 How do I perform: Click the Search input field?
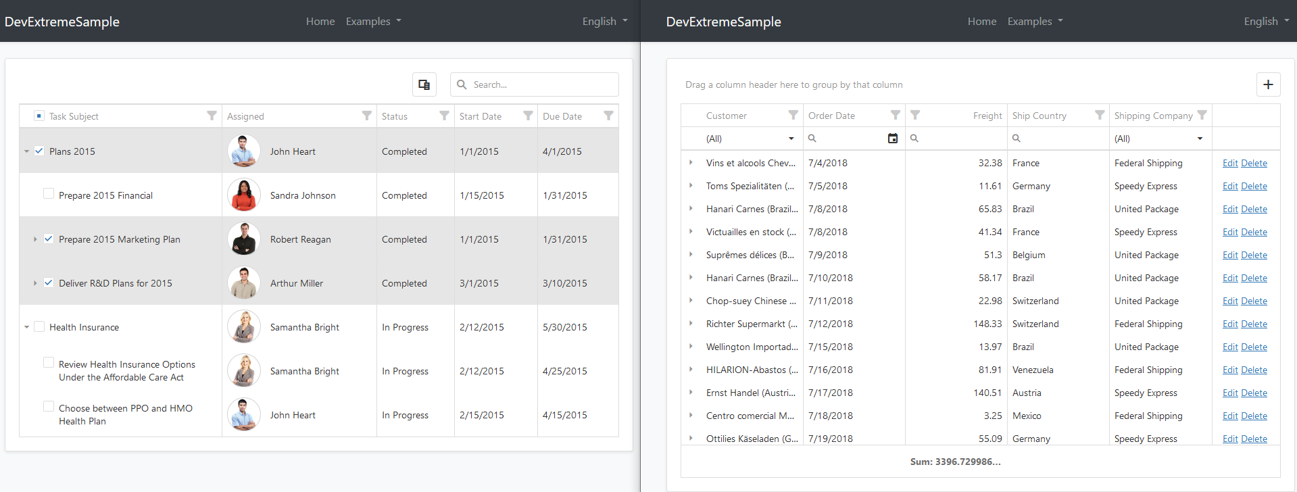click(541, 84)
